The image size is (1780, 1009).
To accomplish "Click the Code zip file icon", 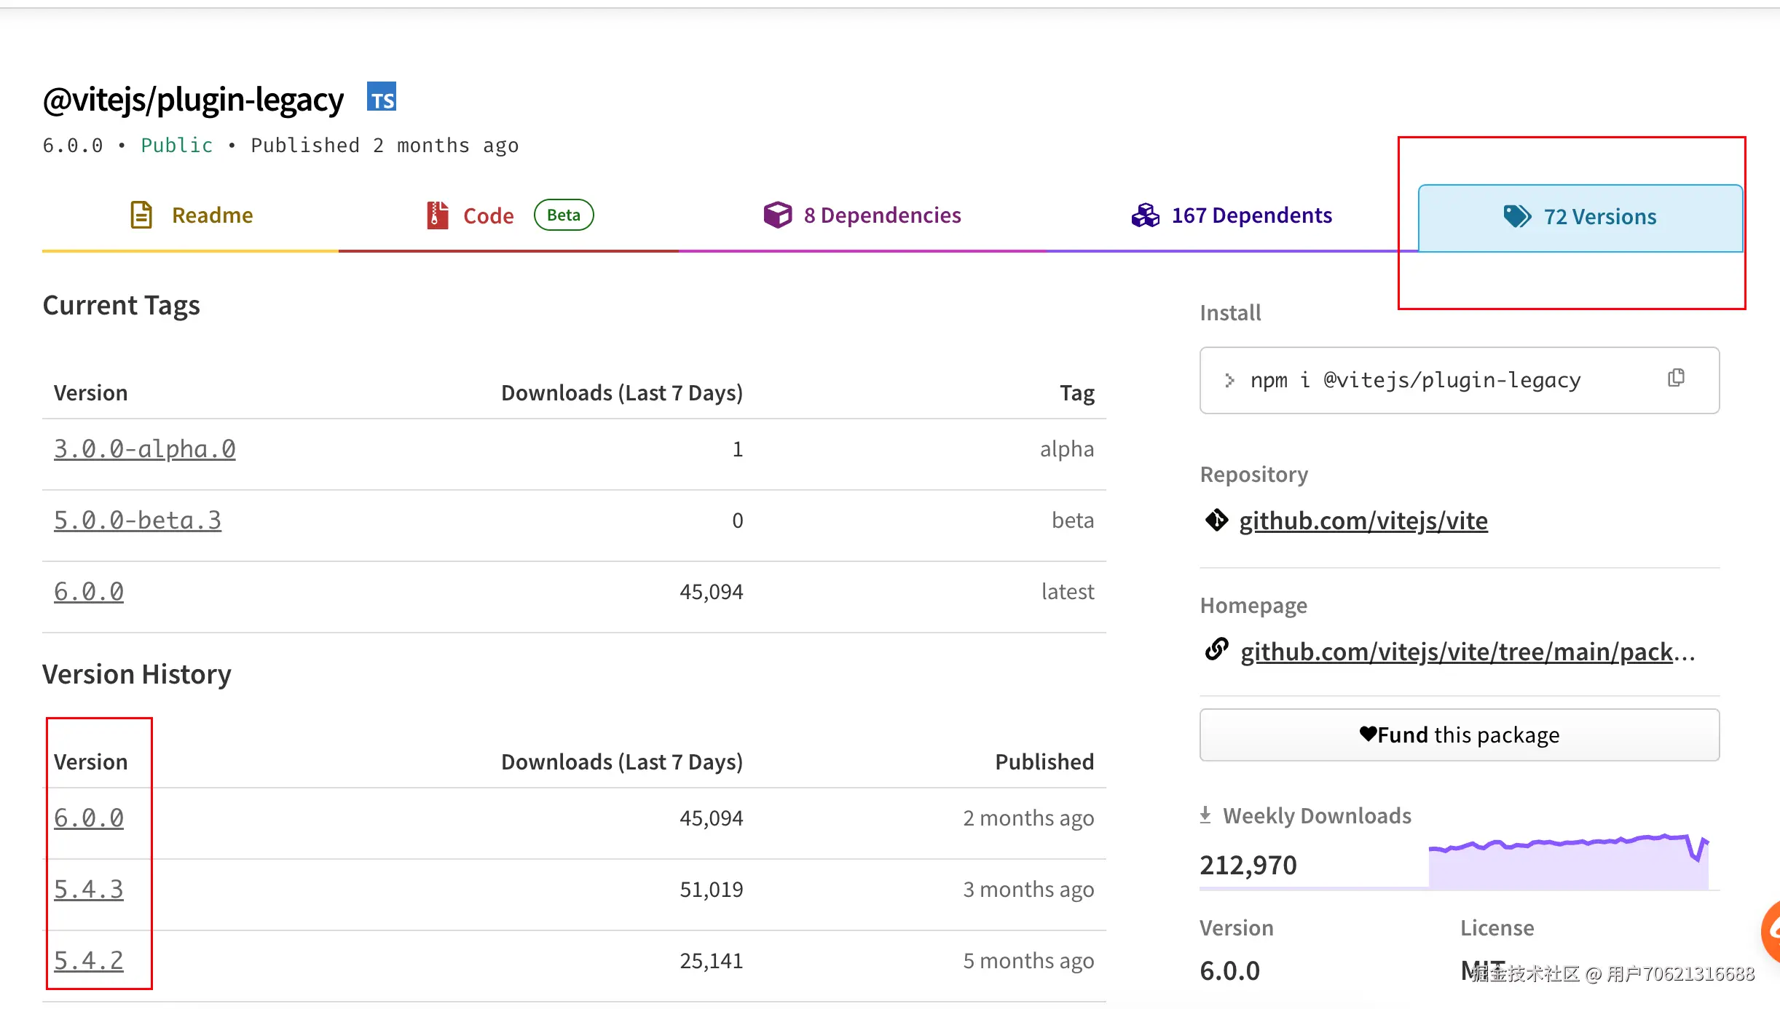I will 437,215.
